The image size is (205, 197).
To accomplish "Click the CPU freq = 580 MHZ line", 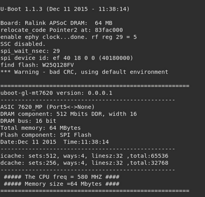I will [x=62, y=177].
